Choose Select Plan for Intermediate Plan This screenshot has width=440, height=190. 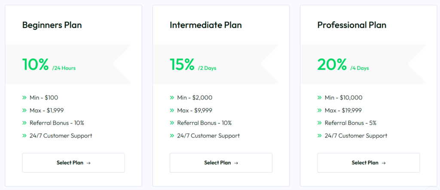click(221, 163)
